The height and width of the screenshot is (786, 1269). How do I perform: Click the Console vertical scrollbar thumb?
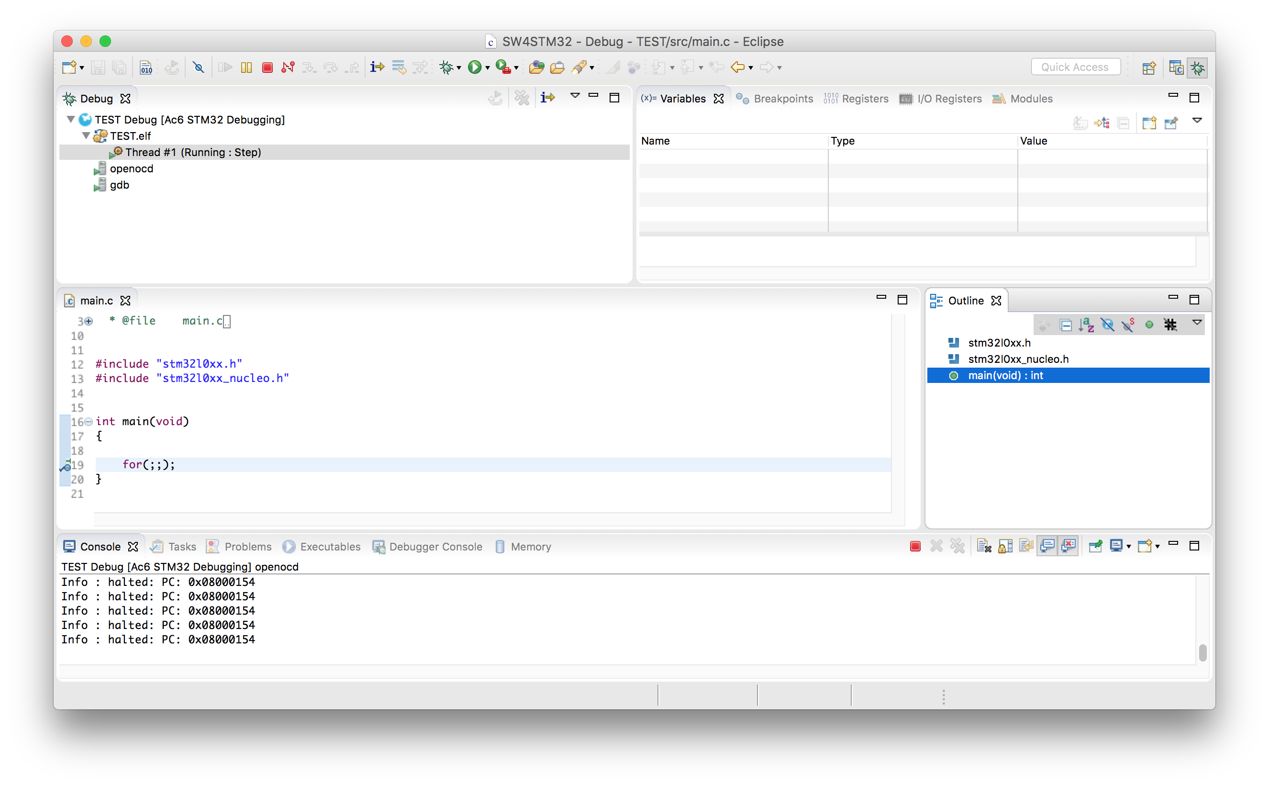coord(1202,652)
